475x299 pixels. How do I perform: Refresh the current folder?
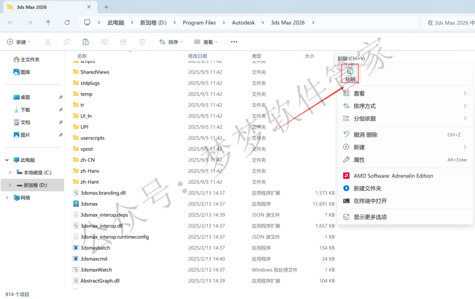tap(67, 22)
